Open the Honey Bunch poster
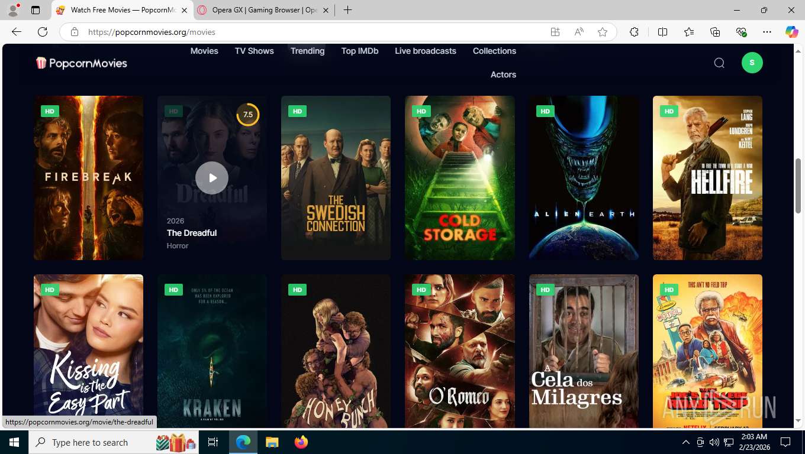Viewport: 805px width, 454px height. tap(336, 351)
